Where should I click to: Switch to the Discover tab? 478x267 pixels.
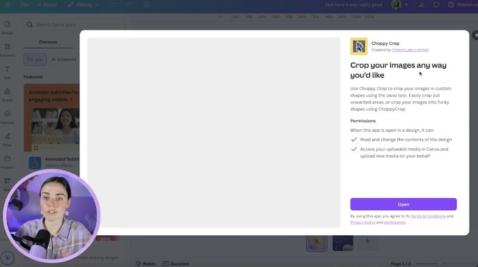(x=48, y=42)
